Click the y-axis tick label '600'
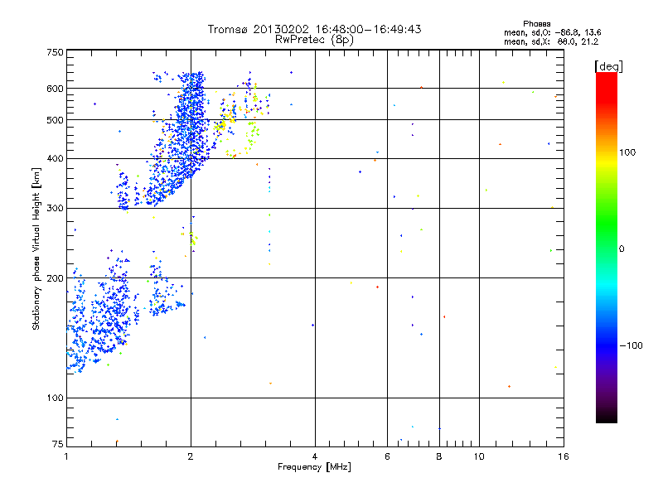Image resolution: width=663 pixels, height=497 pixels. [x=56, y=89]
